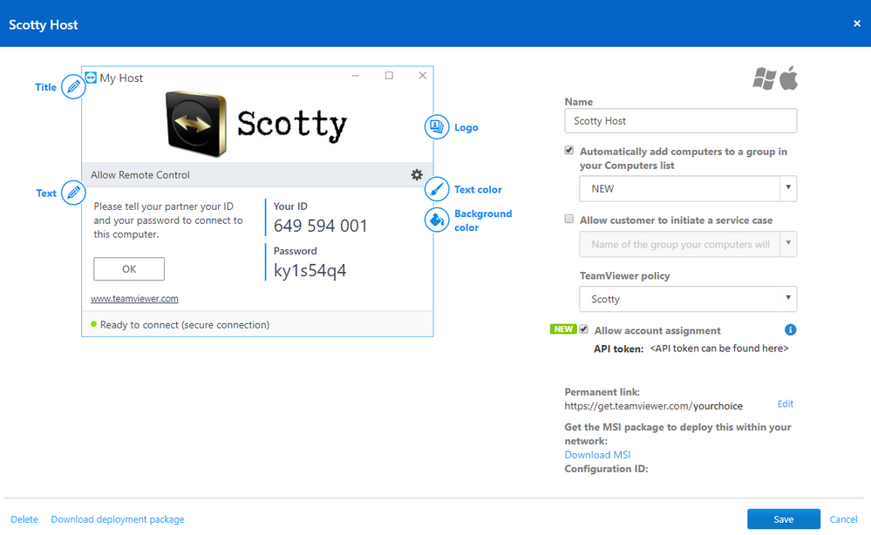The height and width of the screenshot is (535, 871).
Task: Click the Windows platform logo icon
Action: click(x=765, y=78)
